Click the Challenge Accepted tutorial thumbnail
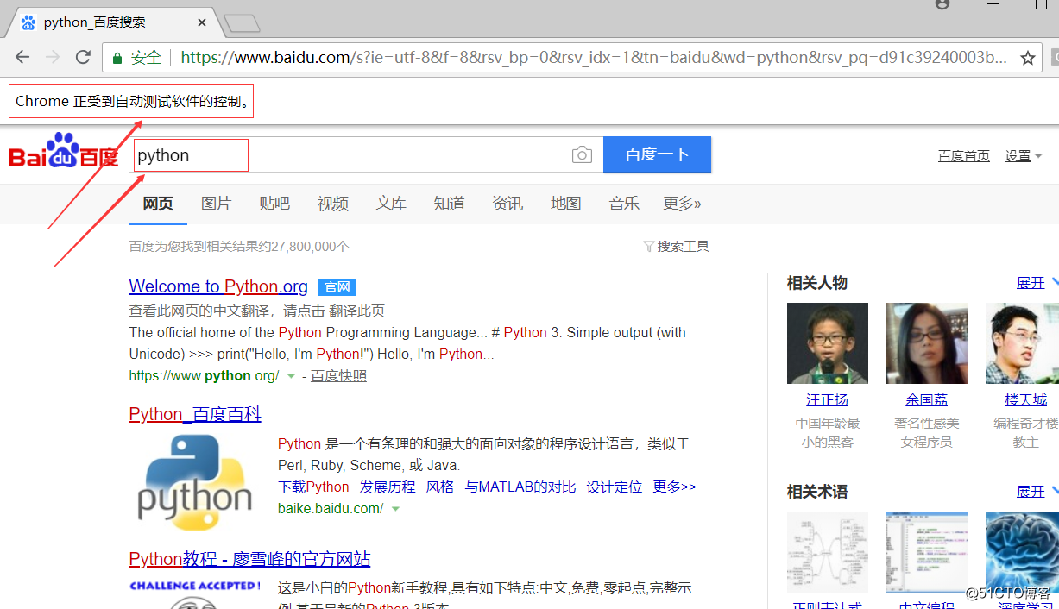 click(x=195, y=593)
